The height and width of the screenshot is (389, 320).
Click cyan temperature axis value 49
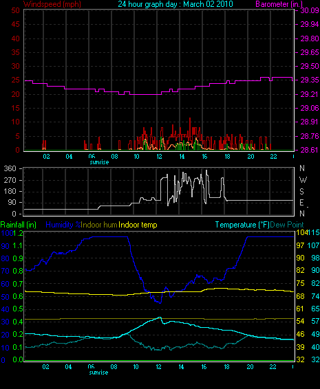coord(316,334)
